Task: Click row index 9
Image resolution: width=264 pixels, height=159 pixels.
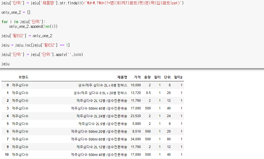Action: [7, 147]
